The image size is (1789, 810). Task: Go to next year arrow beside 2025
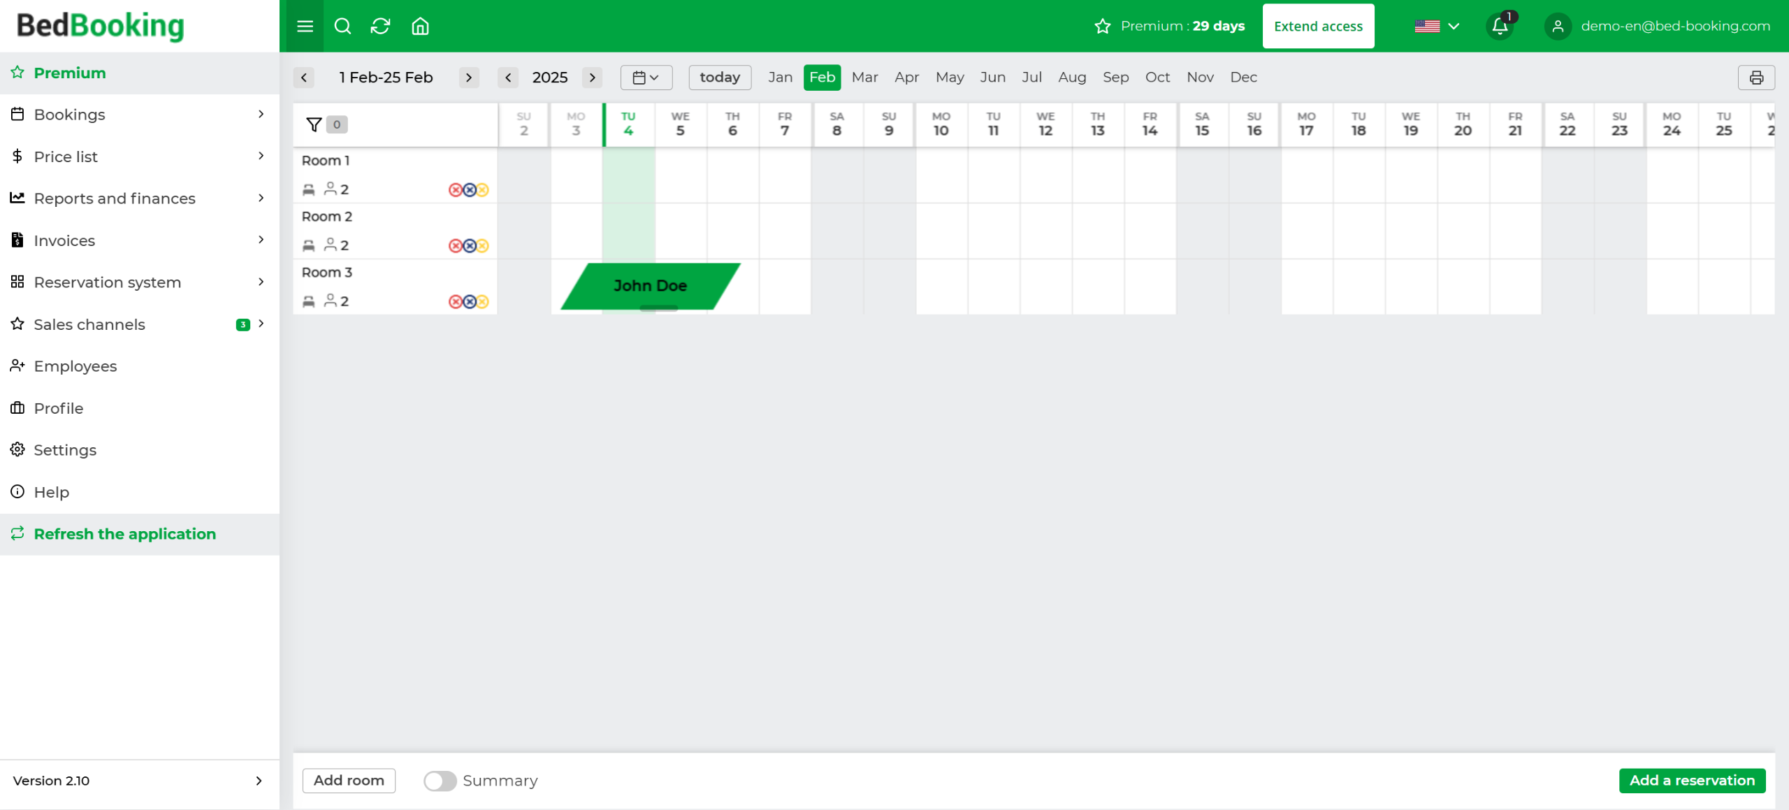tap(593, 78)
